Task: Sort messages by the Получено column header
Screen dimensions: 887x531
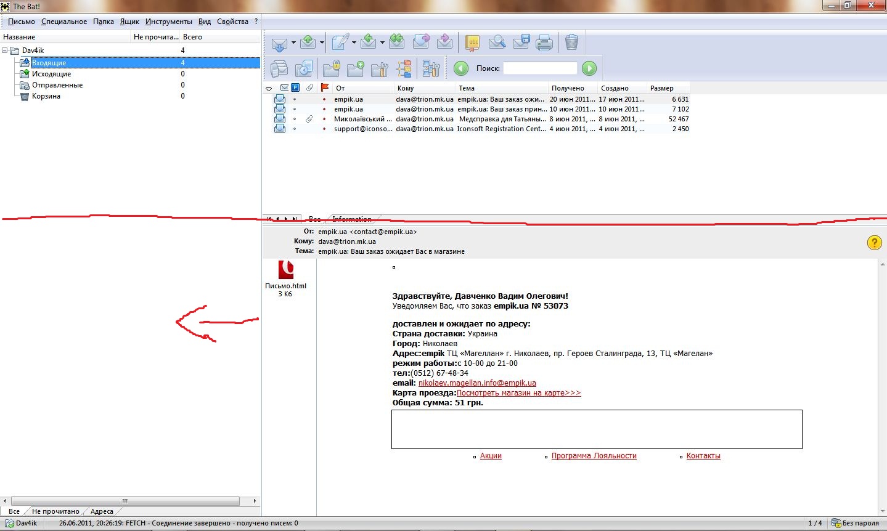Action: click(x=573, y=88)
